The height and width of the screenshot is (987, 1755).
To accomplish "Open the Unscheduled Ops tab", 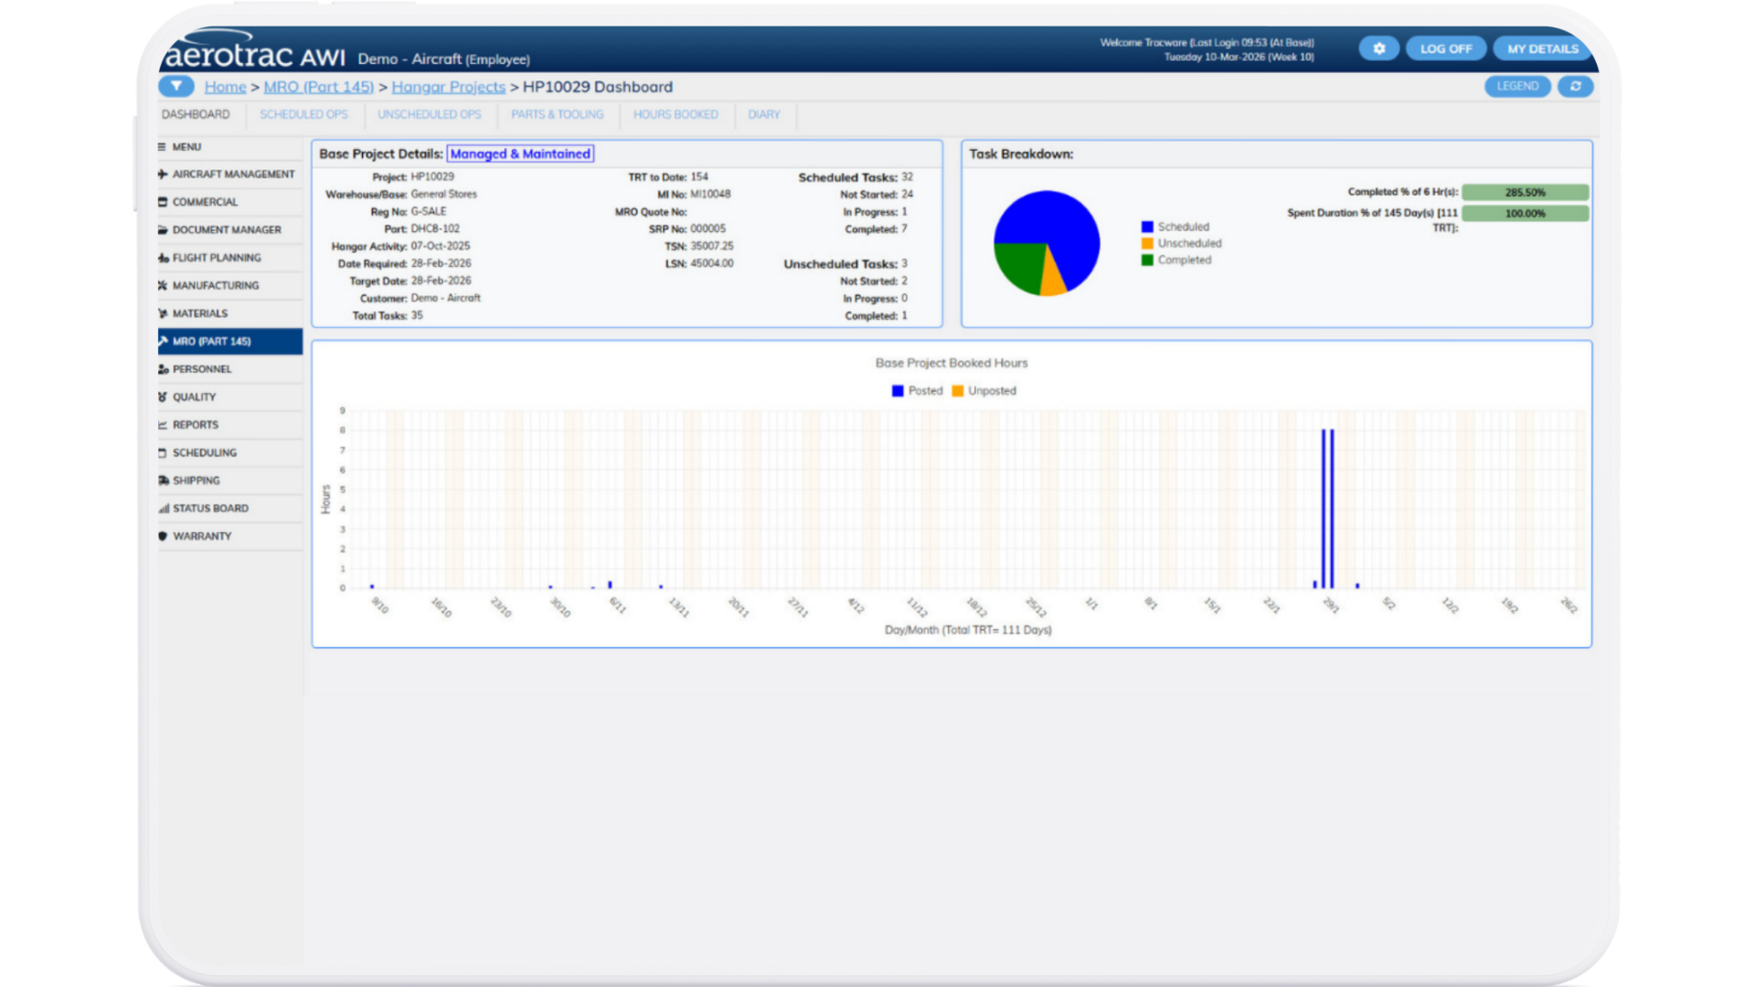I will [429, 114].
